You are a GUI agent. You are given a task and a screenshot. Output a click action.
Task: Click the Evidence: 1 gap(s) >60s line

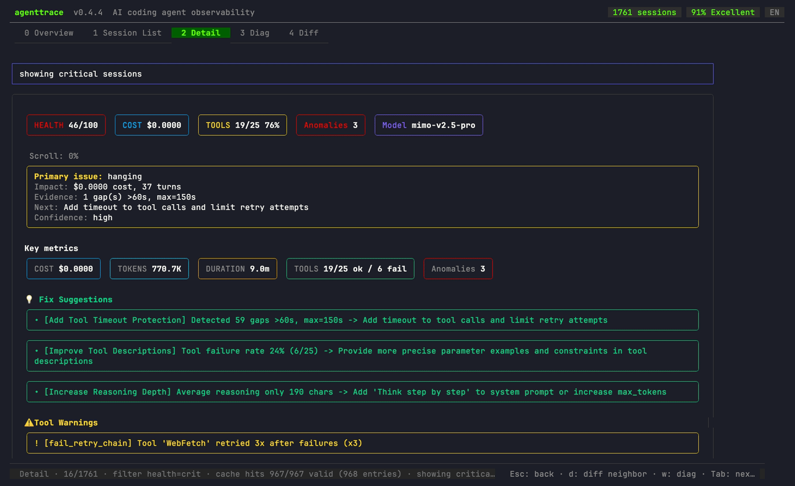[115, 197]
